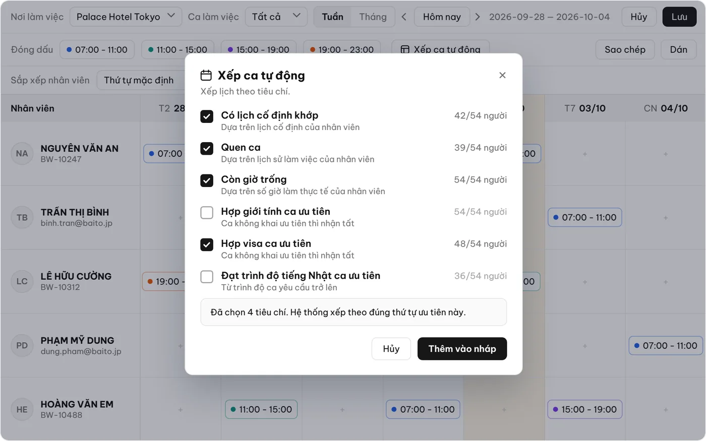Open Thứ tự mặc định sort dropdown

(x=141, y=80)
